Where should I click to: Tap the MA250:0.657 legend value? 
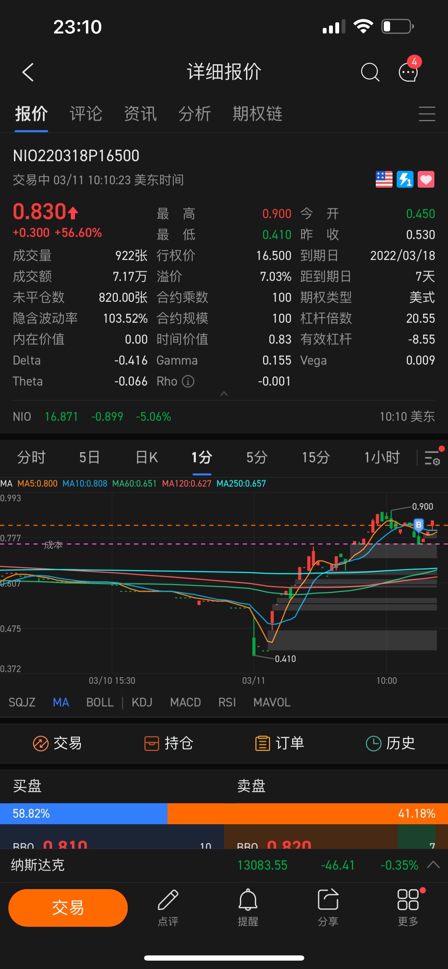(241, 483)
